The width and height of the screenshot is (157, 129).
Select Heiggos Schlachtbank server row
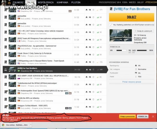tap(55, 107)
